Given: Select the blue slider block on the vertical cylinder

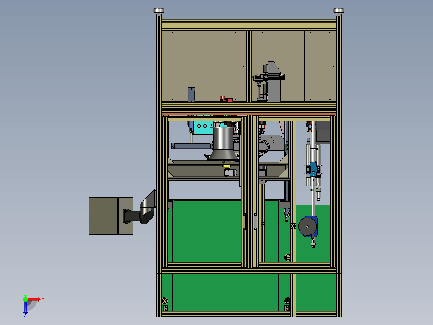Looking at the screenshot, I should 313,169.
